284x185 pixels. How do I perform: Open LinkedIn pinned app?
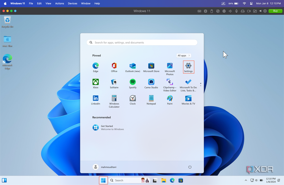95,100
